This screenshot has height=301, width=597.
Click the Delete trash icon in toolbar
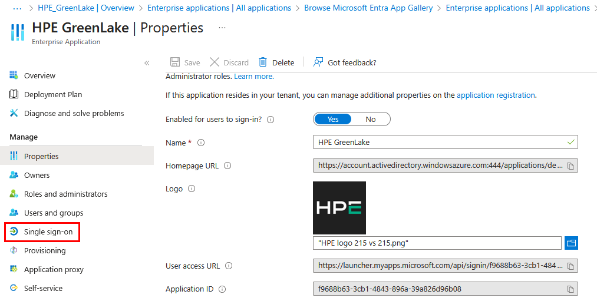263,62
